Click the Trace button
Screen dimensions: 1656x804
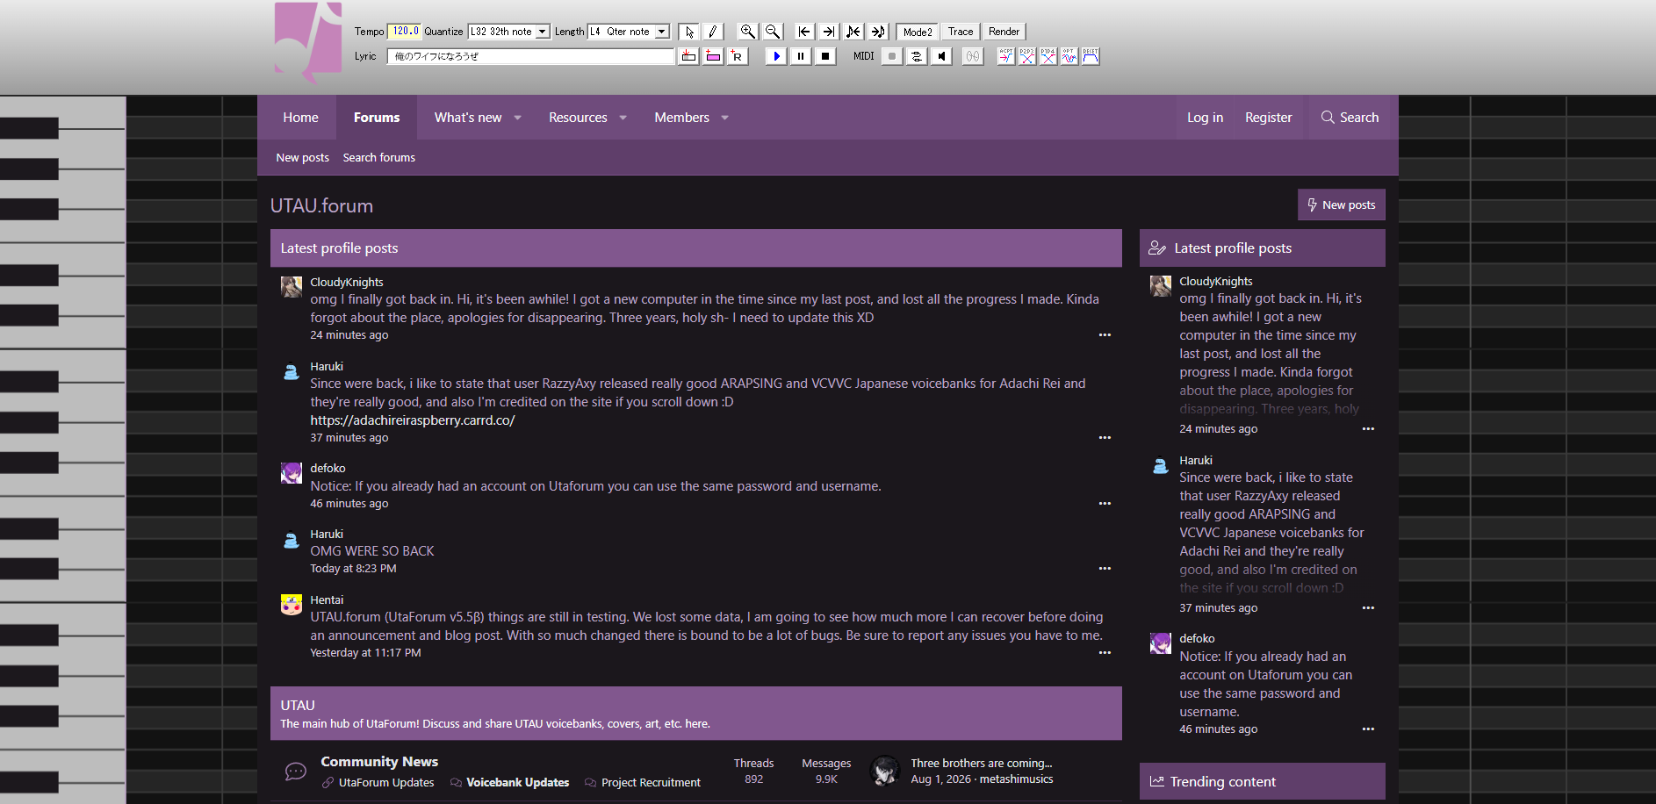point(961,32)
